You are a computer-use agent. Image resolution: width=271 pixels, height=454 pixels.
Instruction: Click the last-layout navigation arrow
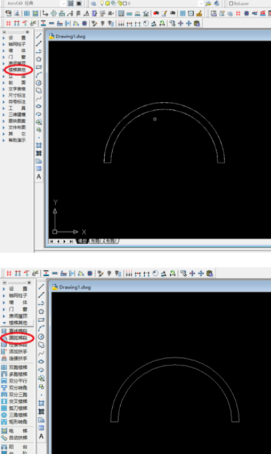point(71,241)
